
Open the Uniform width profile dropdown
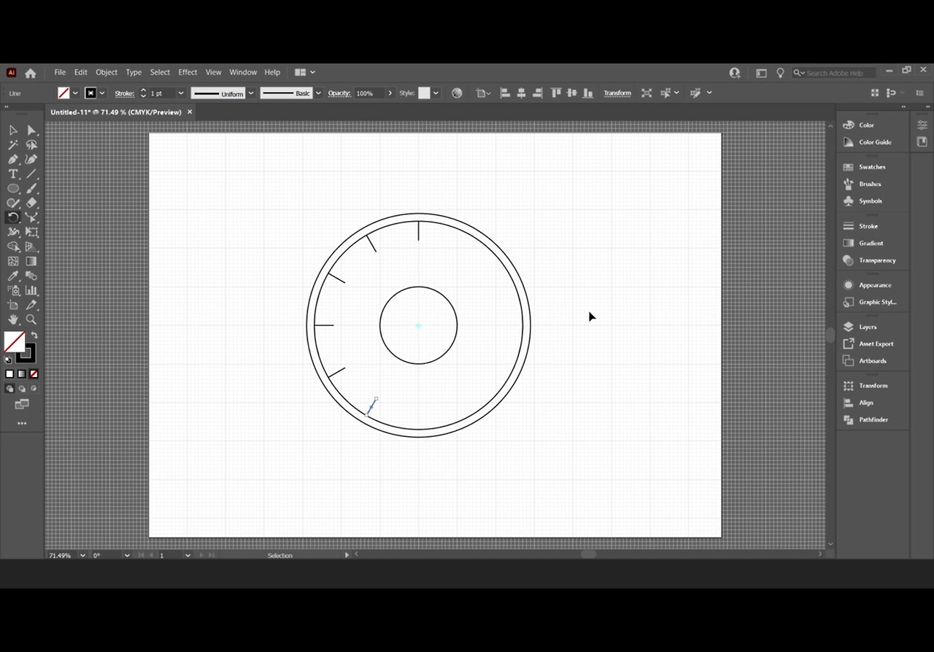pyautogui.click(x=251, y=93)
